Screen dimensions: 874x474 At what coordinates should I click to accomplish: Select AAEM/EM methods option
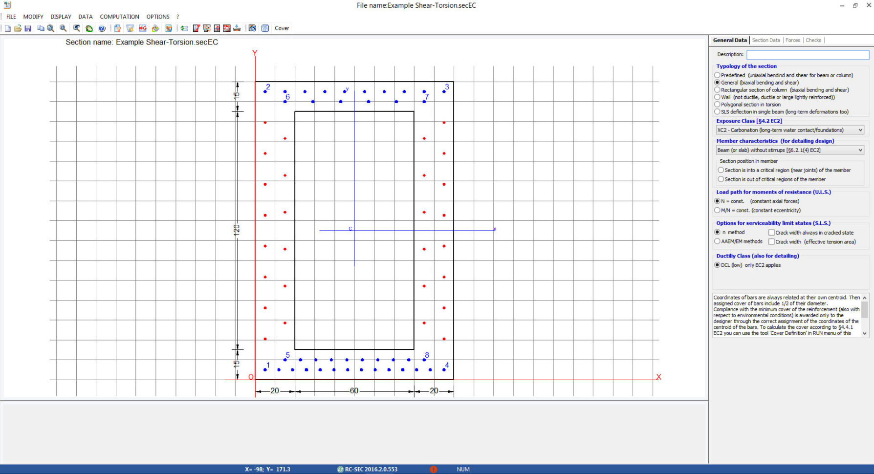717,241
